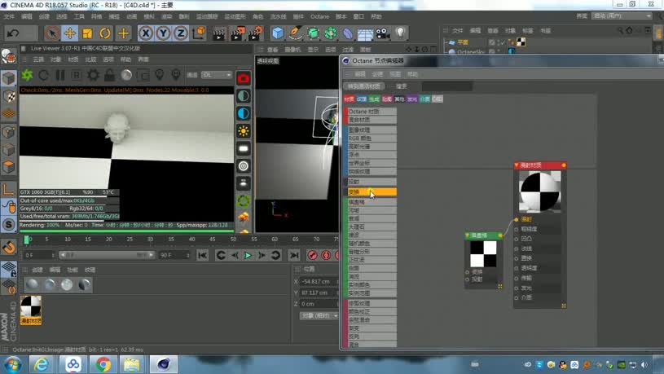664x374 pixels.
Task: Open 创建 menu in material manager
Action: 37,270
